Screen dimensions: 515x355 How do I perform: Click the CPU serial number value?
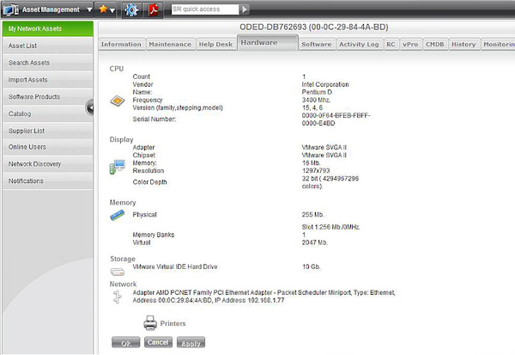336,119
